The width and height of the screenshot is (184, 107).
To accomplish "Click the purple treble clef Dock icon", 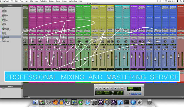I will click(x=113, y=102).
